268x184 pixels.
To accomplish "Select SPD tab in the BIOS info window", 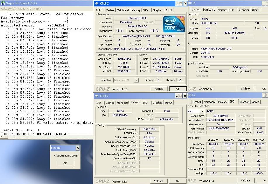I will coord(231,10).
